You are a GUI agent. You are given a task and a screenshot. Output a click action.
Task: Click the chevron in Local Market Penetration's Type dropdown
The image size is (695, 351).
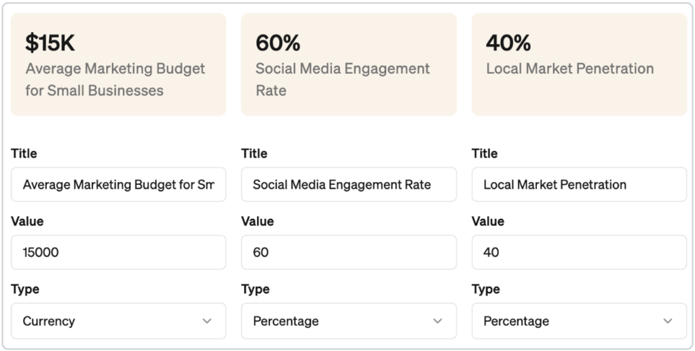668,321
